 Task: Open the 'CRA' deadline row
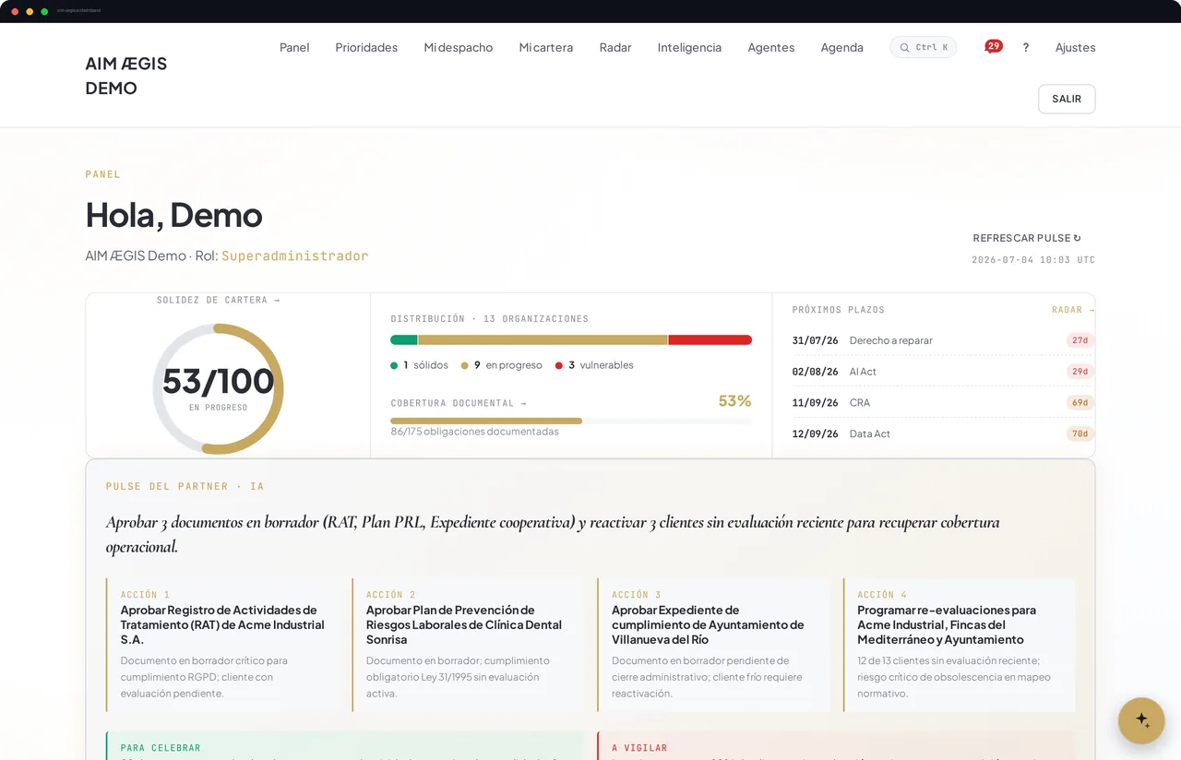point(943,402)
